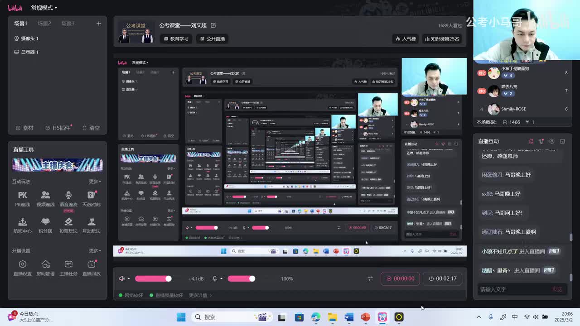Screen dimensions: 580x326
Task: Open the 投票玩法 voting tool
Action: (68, 225)
